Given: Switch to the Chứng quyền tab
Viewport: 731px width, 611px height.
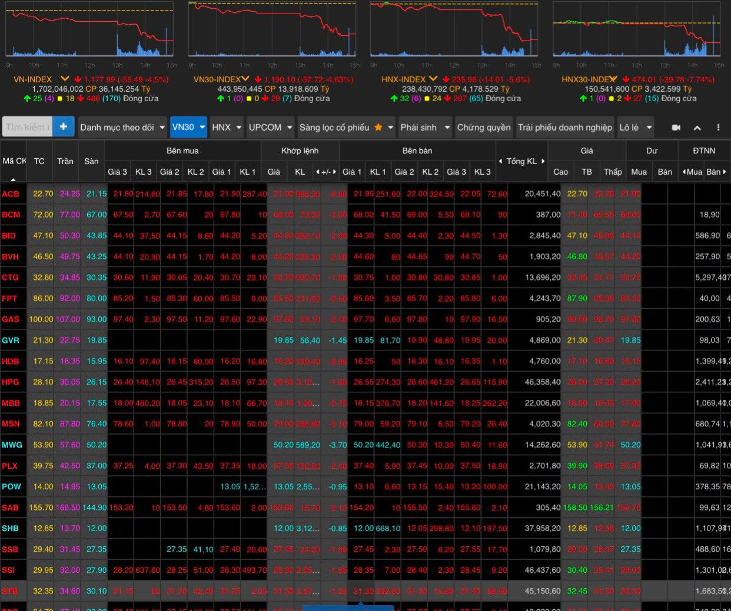Looking at the screenshot, I should coord(484,127).
